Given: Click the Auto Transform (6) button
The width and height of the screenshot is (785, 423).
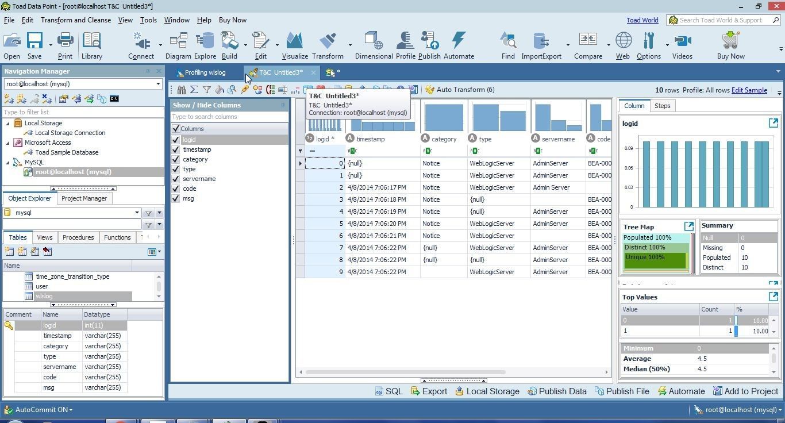Looking at the screenshot, I should 460,90.
